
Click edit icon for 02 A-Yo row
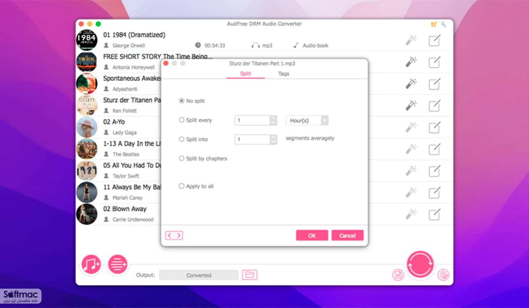(x=434, y=128)
